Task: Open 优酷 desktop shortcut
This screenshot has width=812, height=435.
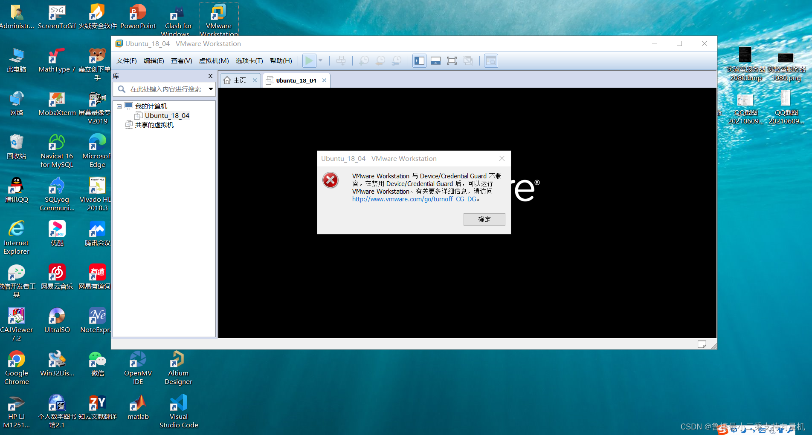Action: 57,234
